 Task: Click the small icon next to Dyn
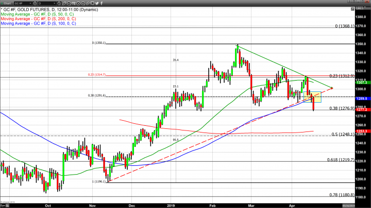tap(8, 205)
